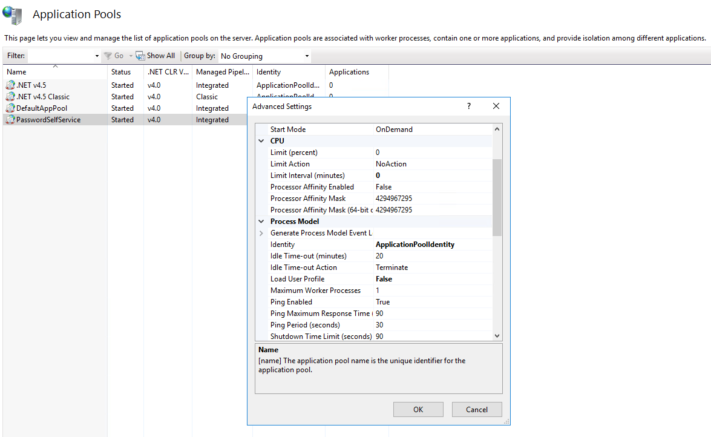The image size is (711, 437).
Task: Select the Load User Profile False value
Action: click(384, 279)
